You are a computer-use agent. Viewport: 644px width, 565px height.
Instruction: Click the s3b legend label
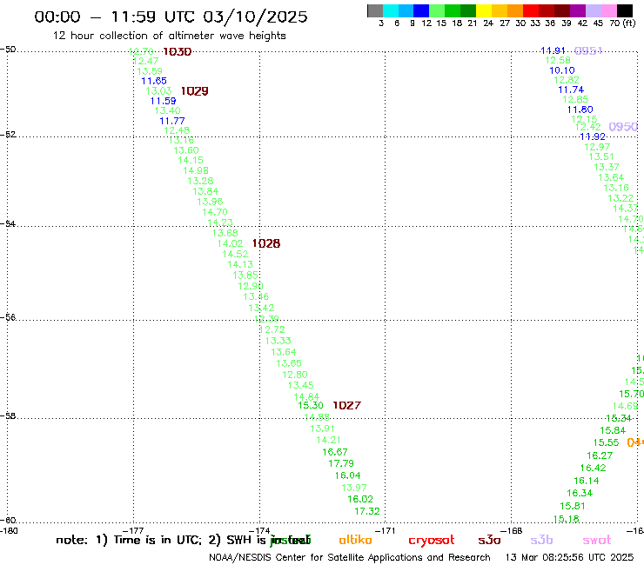(541, 540)
